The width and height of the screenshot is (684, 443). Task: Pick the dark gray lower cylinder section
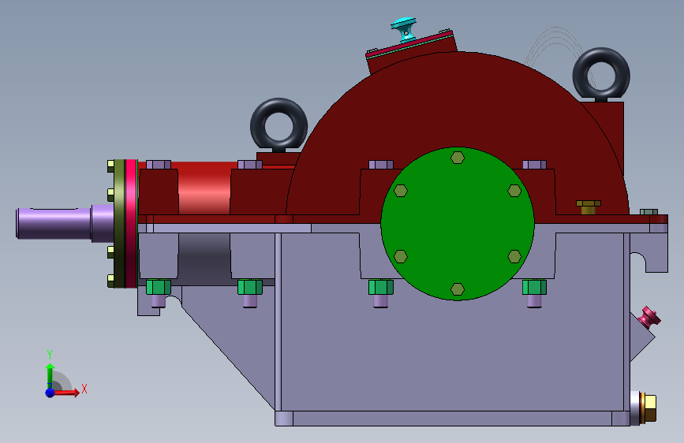pos(204,259)
